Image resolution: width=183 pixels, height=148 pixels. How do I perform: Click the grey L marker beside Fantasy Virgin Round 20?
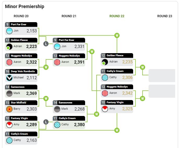[46, 122]
